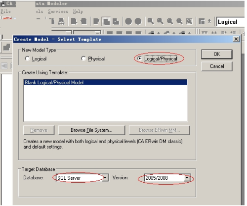Click the left round circle toolbar icon

(x=128, y=21)
